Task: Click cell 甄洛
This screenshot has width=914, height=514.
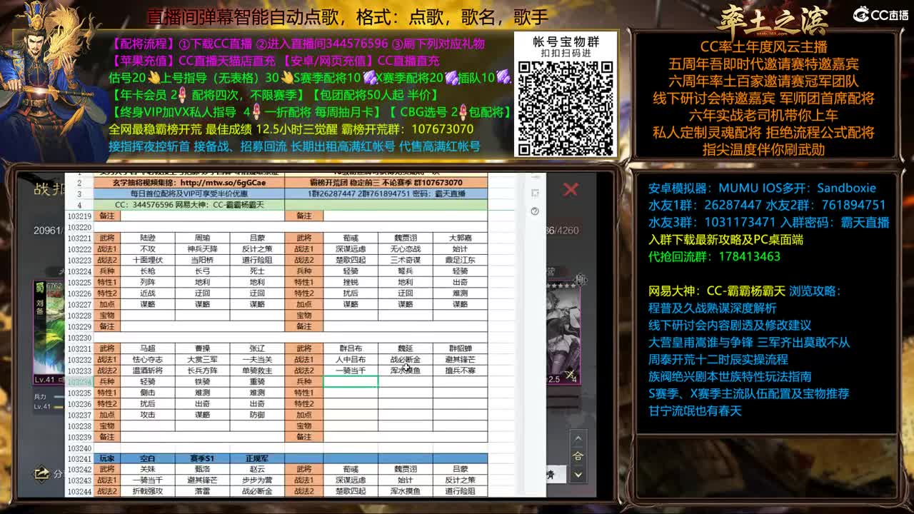Action: coord(202,470)
